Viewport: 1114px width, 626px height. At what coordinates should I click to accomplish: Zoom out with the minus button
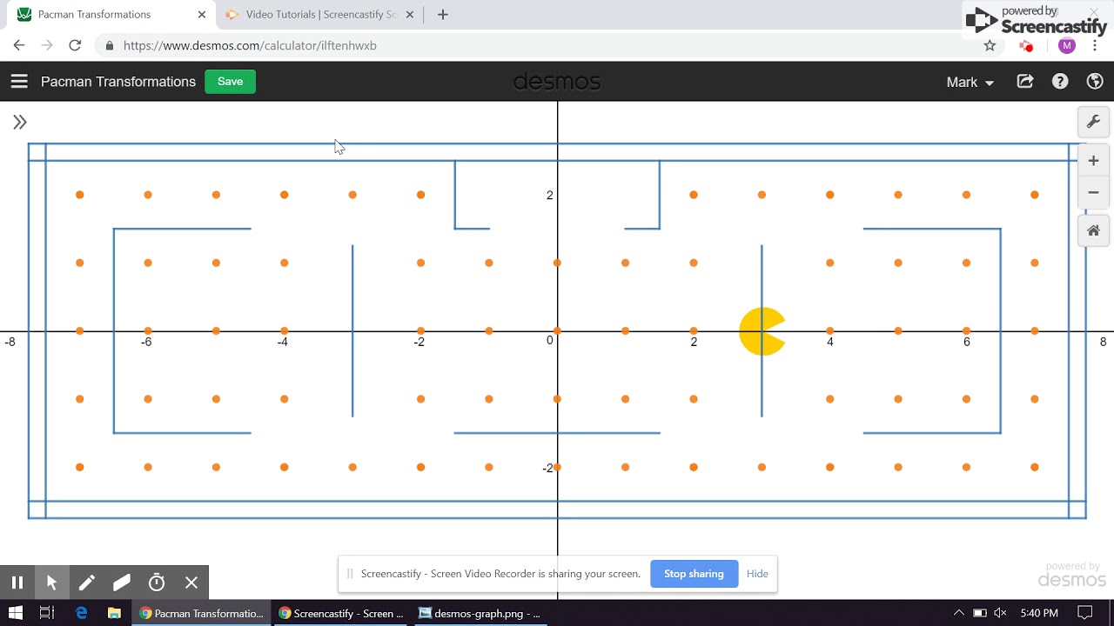[1094, 193]
